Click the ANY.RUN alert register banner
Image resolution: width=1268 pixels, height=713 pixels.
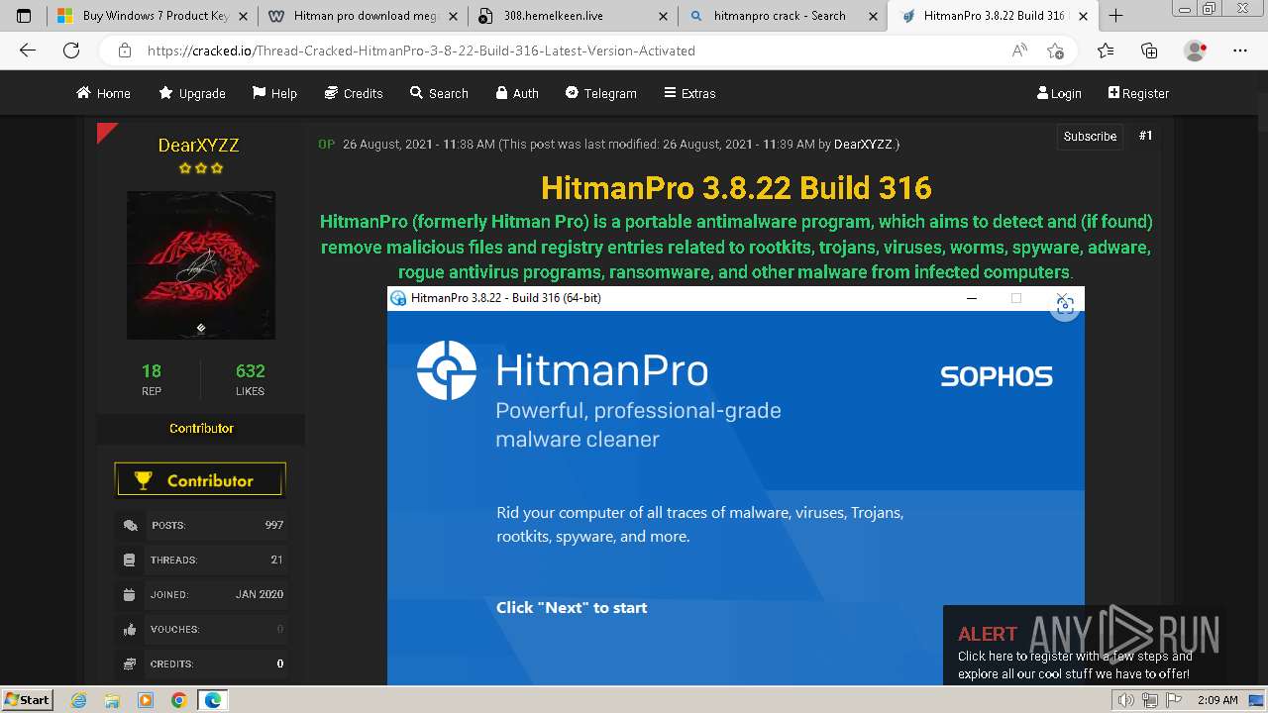pyautogui.click(x=1084, y=645)
